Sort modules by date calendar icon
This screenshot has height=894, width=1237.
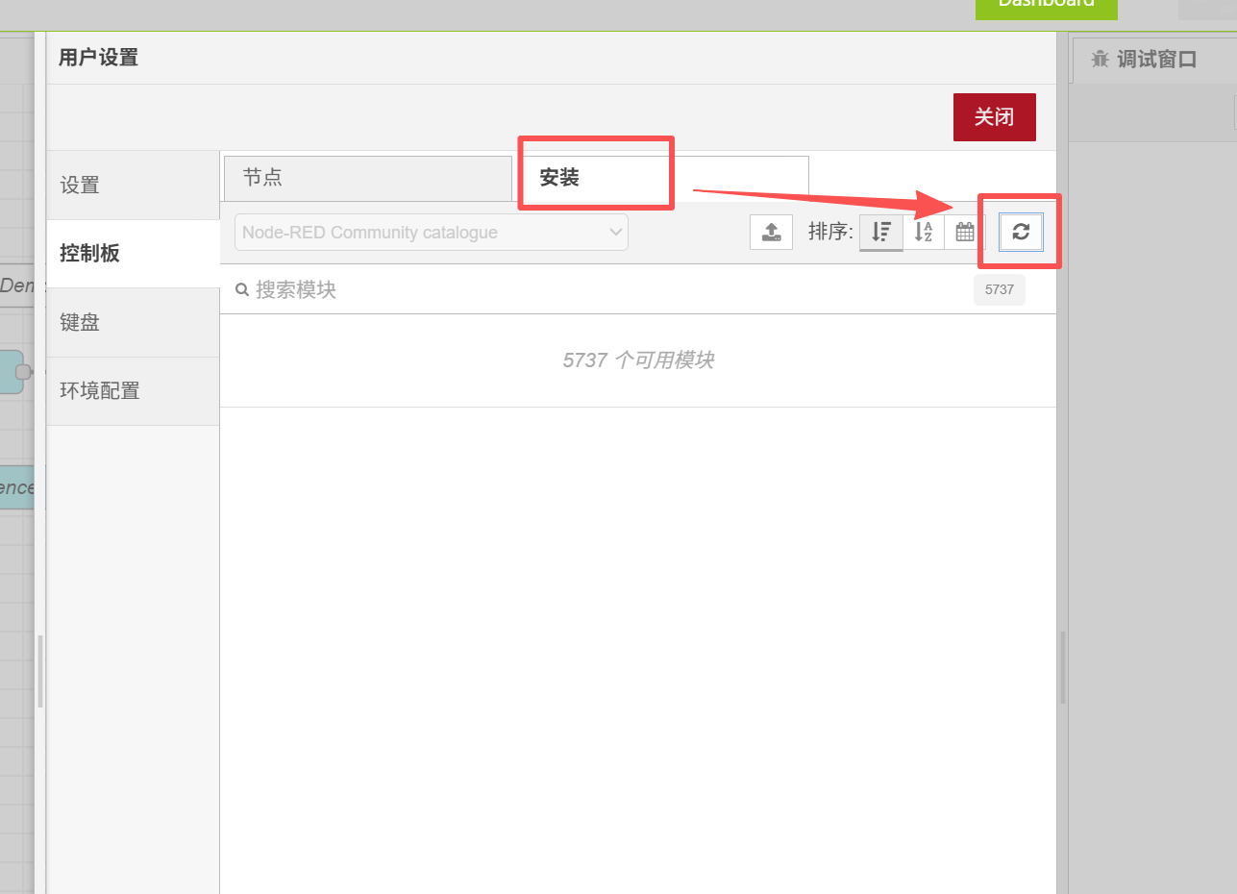click(965, 232)
